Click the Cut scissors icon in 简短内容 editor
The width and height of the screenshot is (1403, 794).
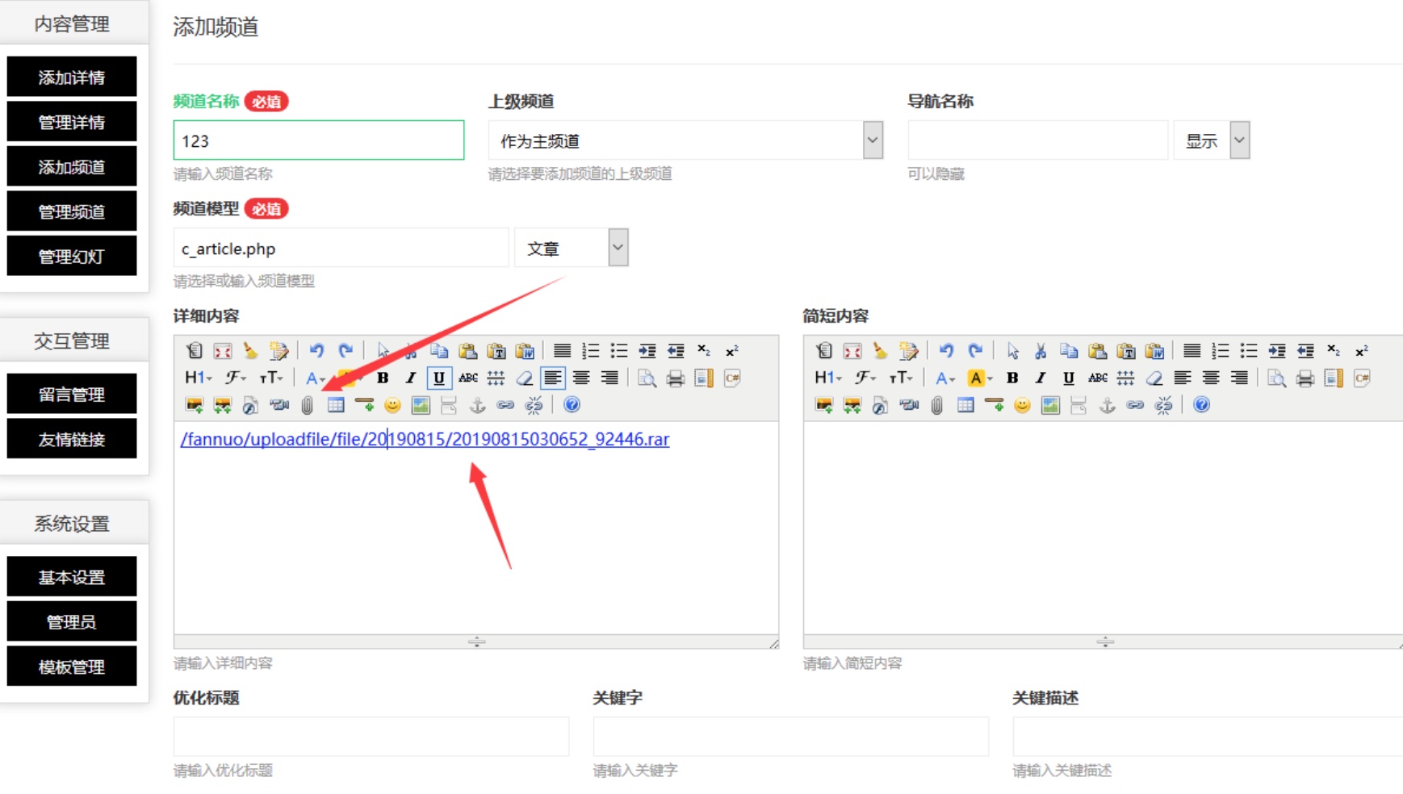1041,351
